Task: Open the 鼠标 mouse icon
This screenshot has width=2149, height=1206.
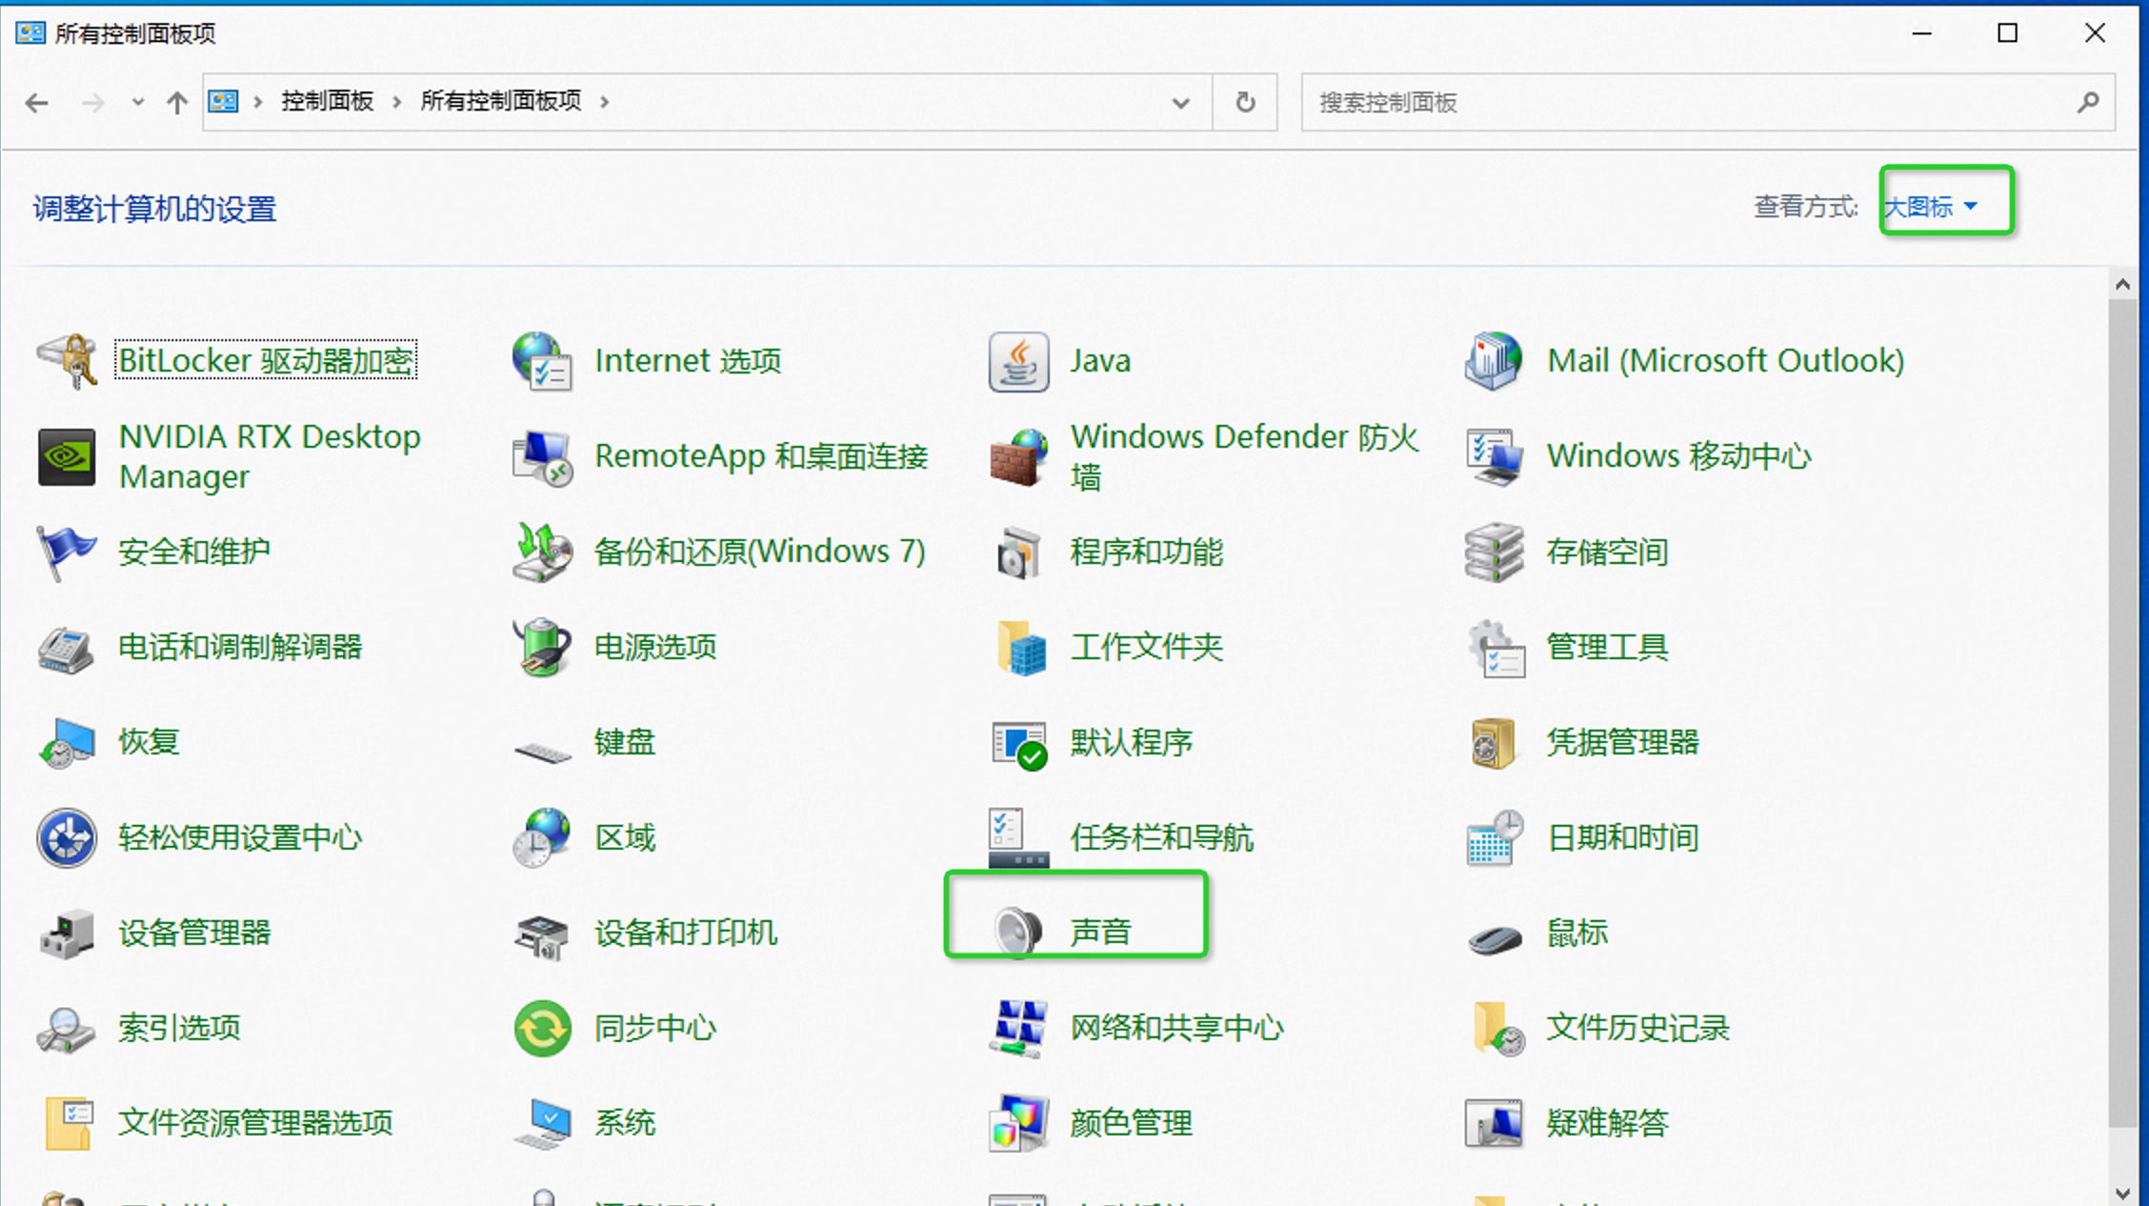Action: 1494,938
